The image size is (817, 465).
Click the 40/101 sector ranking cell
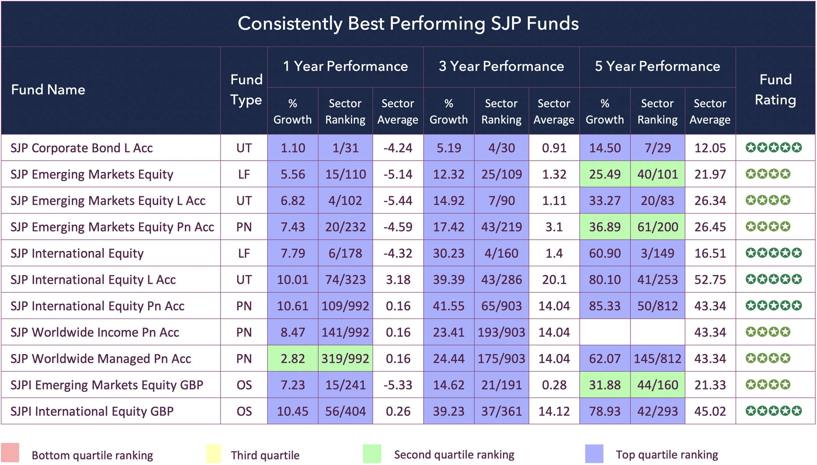(x=658, y=174)
